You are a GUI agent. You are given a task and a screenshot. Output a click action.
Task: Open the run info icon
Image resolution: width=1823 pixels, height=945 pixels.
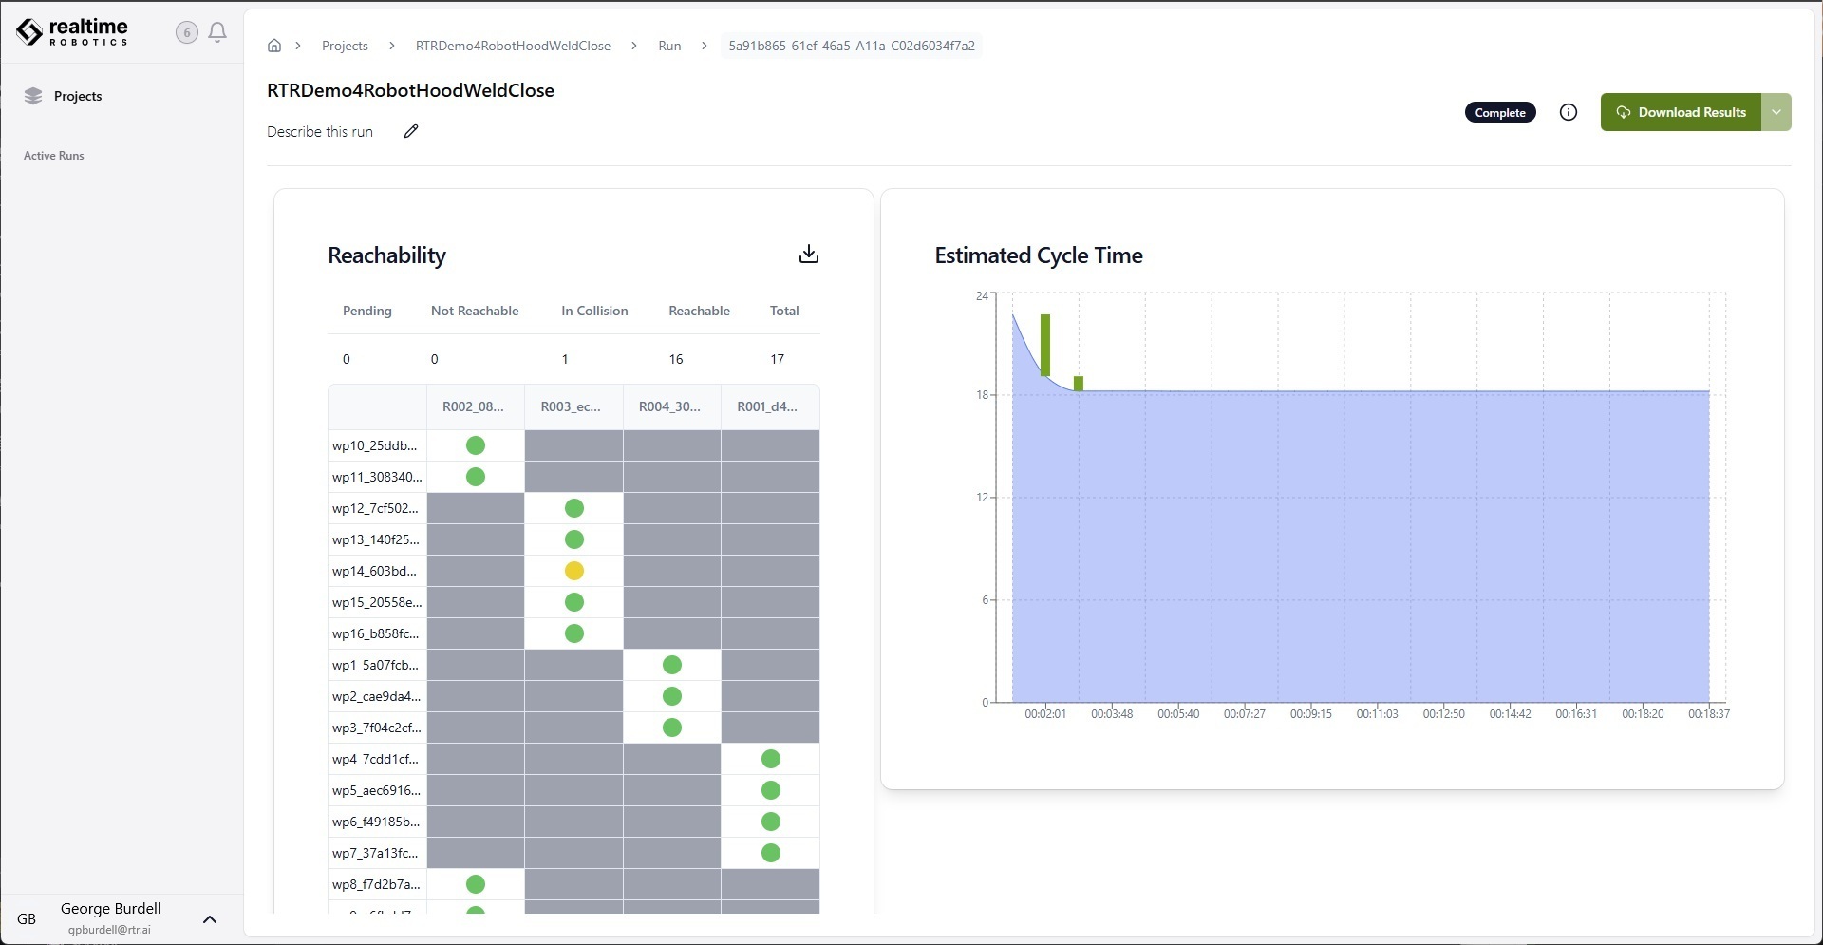(1569, 112)
